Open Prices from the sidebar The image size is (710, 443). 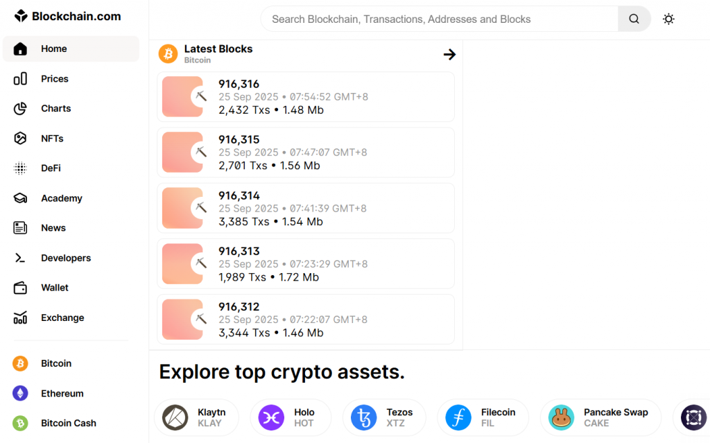54,79
